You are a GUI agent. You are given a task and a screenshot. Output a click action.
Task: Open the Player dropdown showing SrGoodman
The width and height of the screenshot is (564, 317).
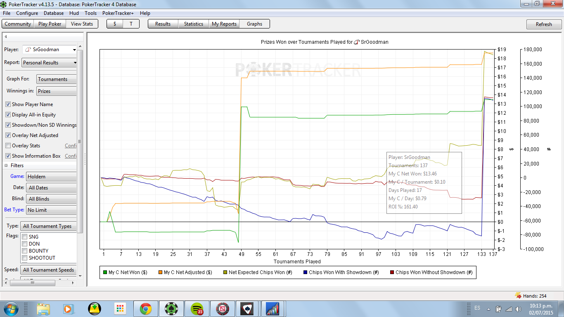click(x=50, y=50)
